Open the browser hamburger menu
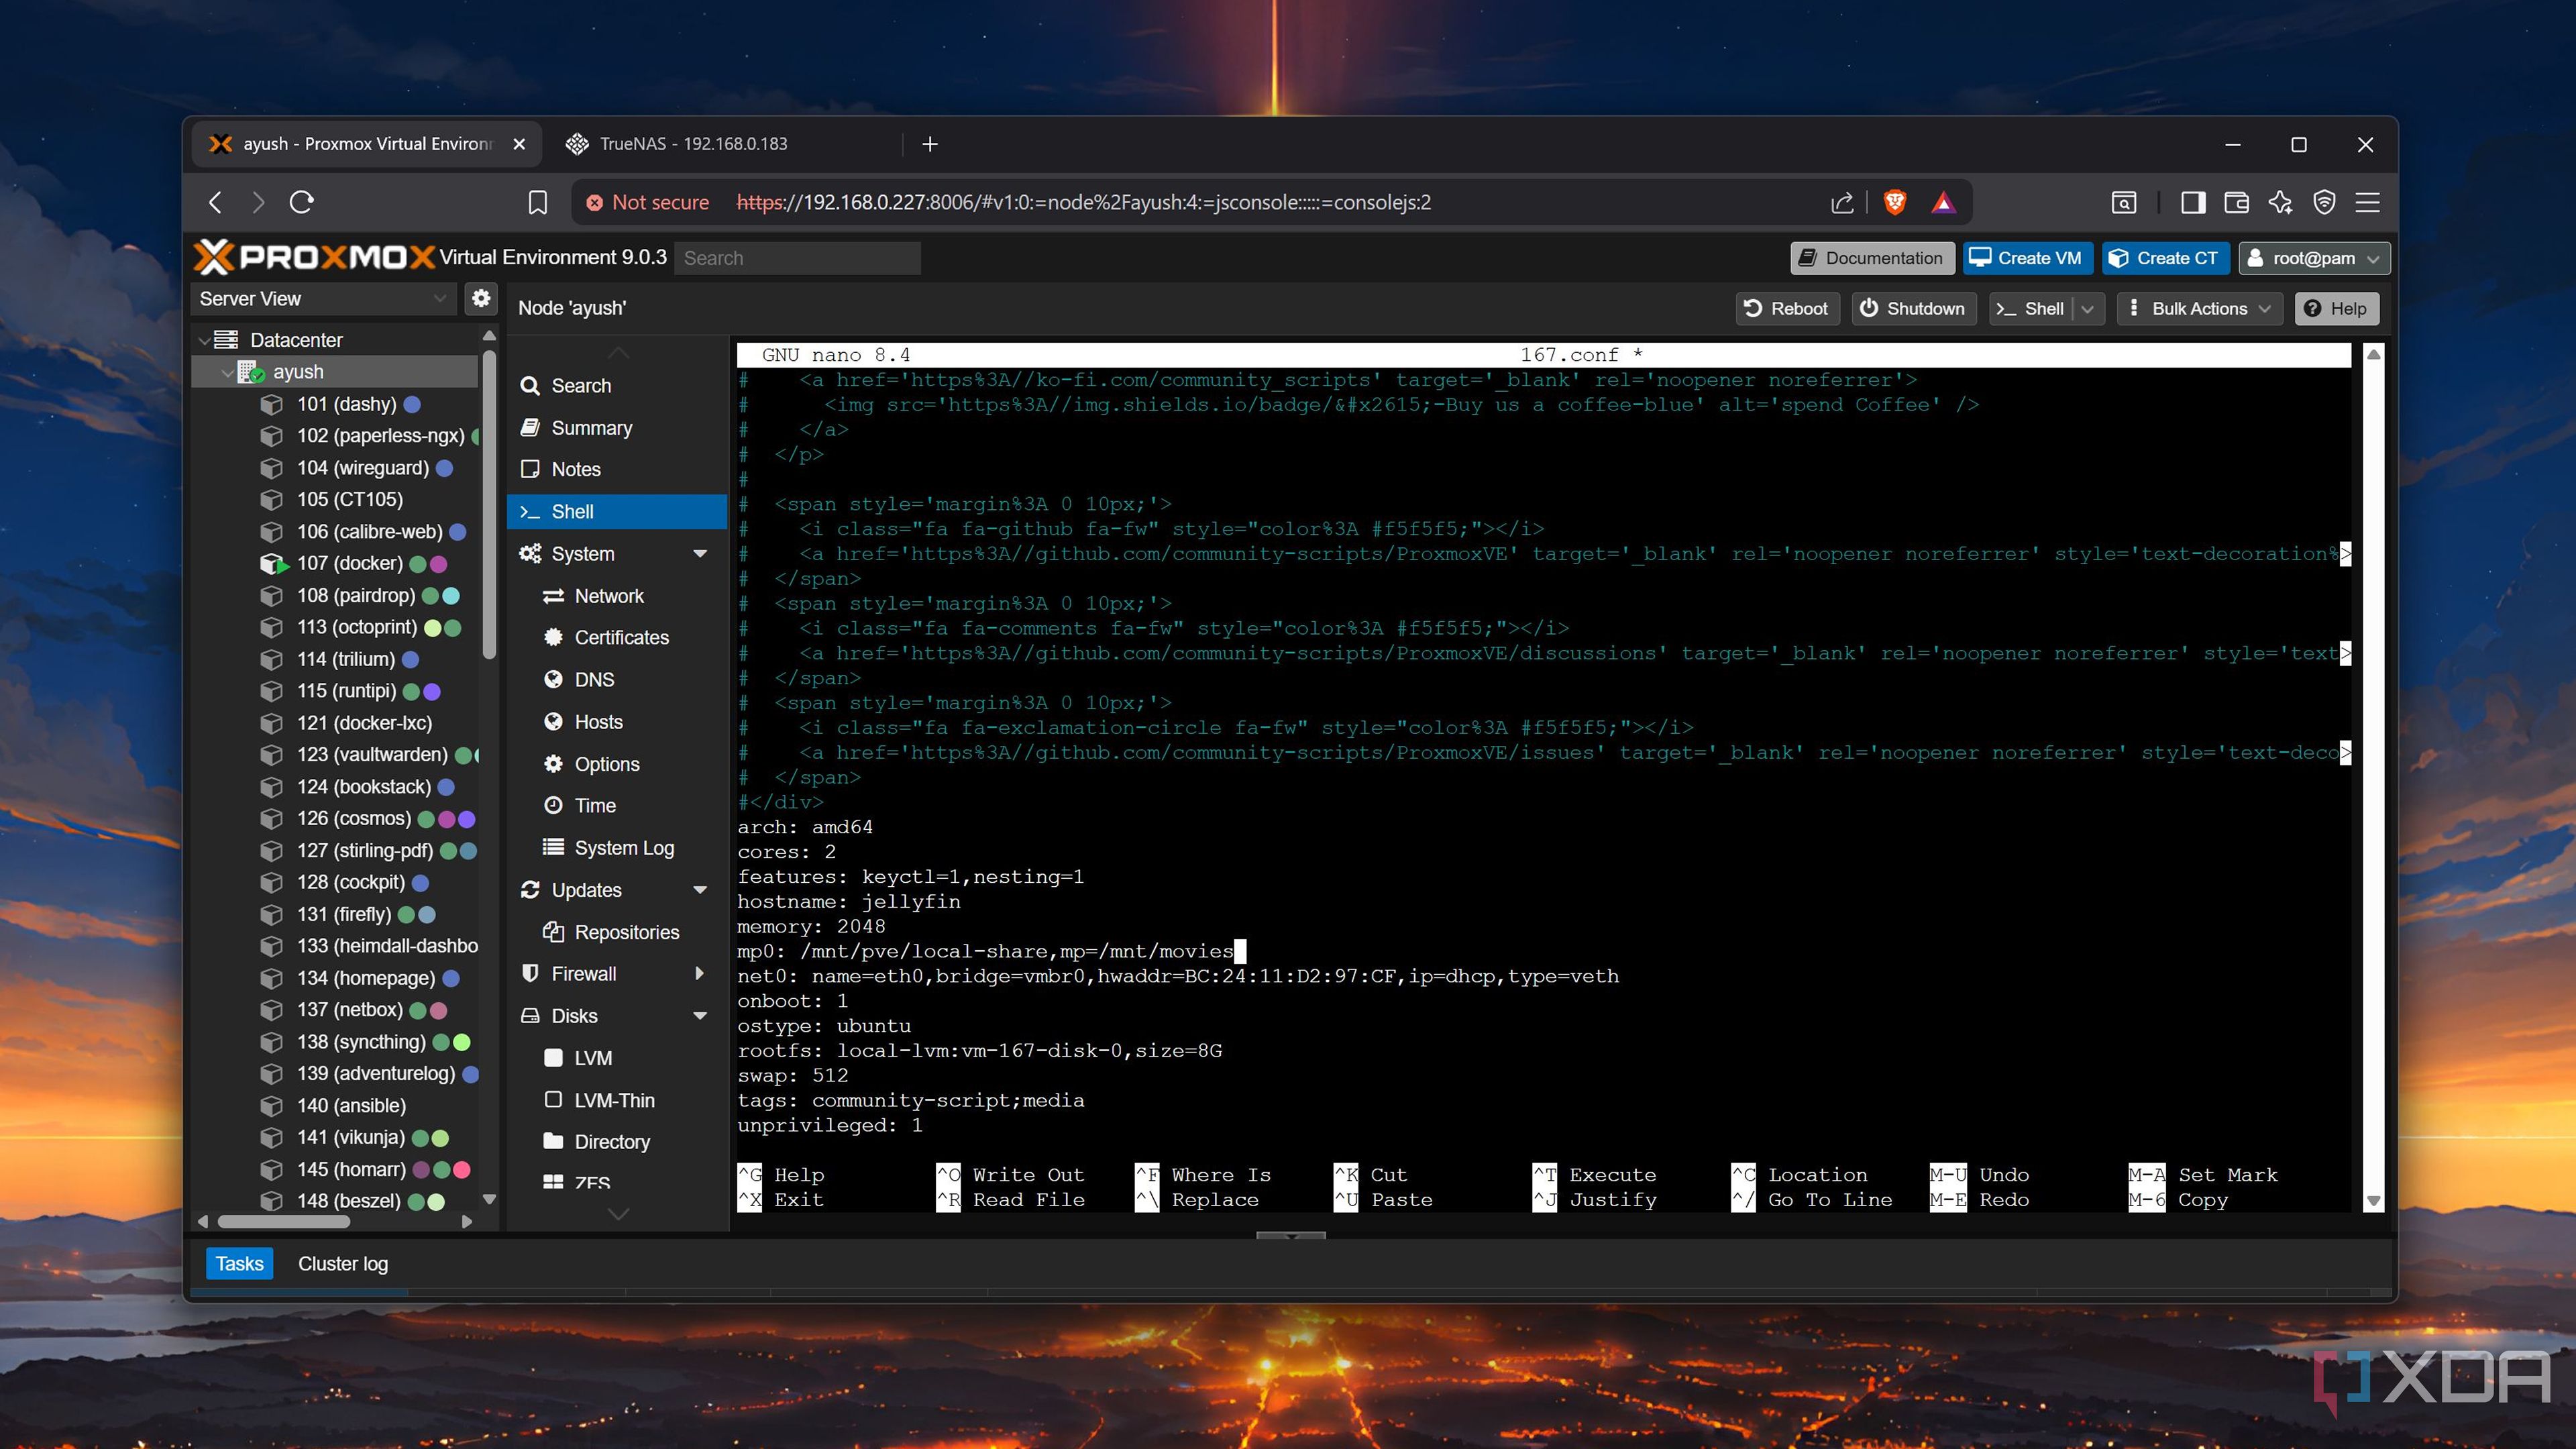 point(2367,202)
